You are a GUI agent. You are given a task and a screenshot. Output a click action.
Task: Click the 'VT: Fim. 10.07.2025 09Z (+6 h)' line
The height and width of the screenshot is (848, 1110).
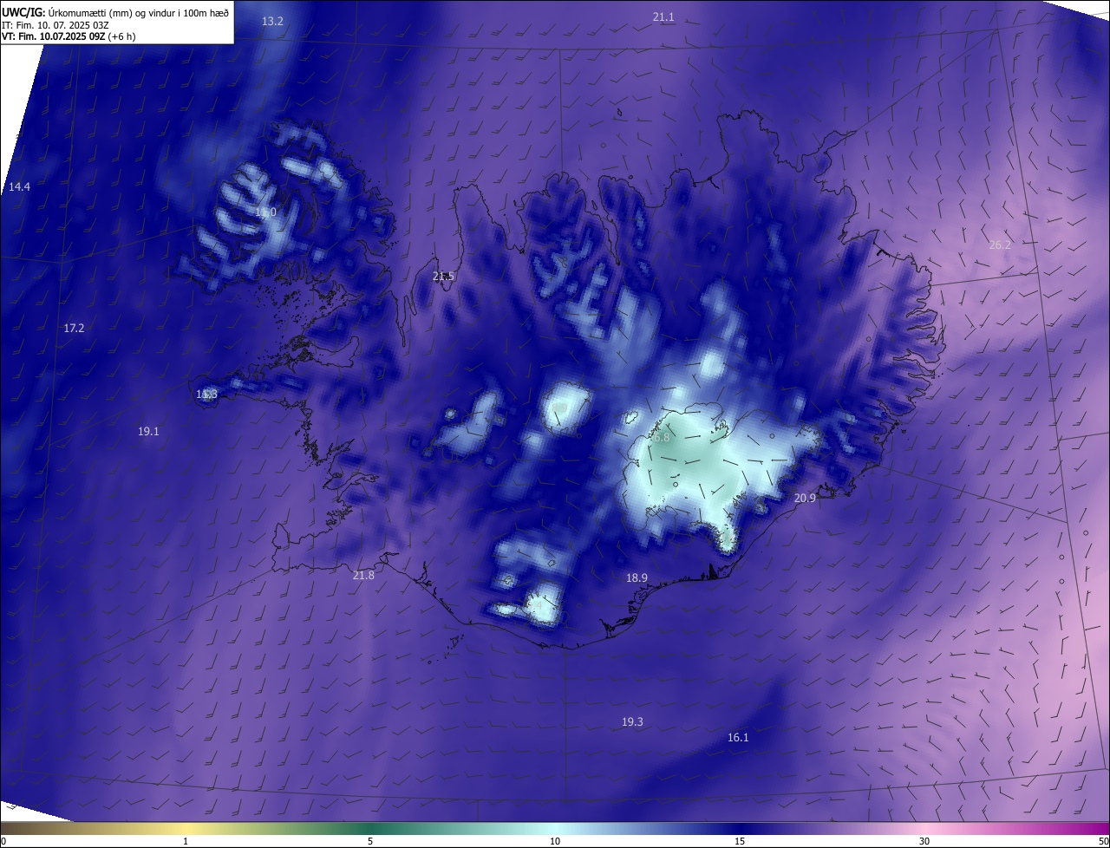coord(69,36)
